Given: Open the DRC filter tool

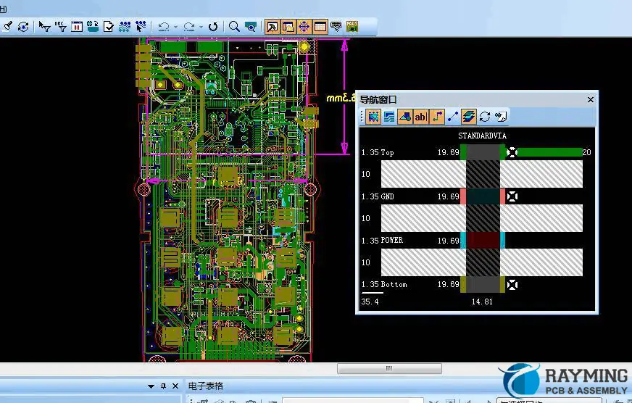Looking at the screenshot, I should pyautogui.click(x=61, y=27).
